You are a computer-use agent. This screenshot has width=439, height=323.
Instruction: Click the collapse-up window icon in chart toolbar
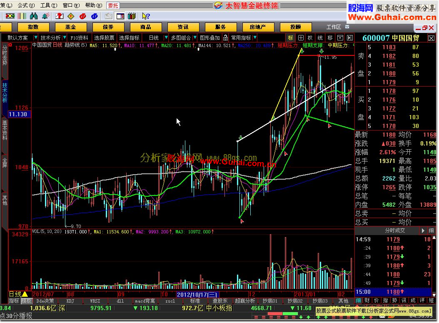pos(340,38)
